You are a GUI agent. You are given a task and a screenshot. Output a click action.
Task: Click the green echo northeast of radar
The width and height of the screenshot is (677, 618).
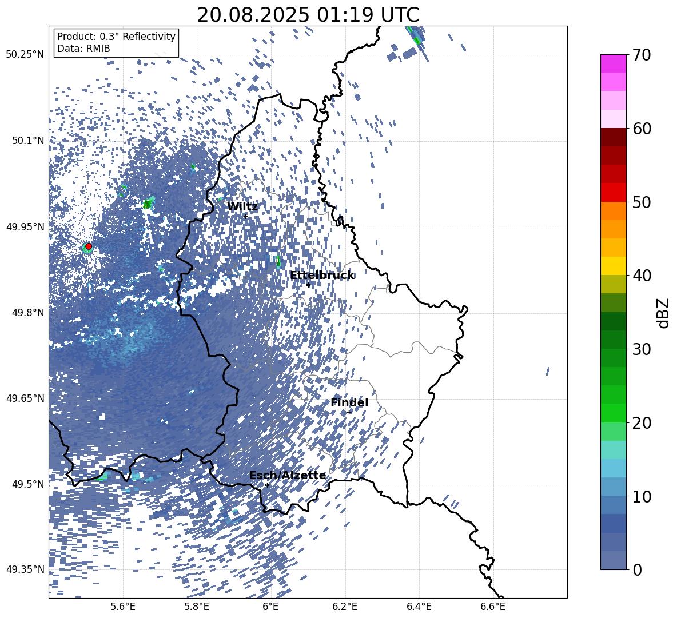pos(149,204)
